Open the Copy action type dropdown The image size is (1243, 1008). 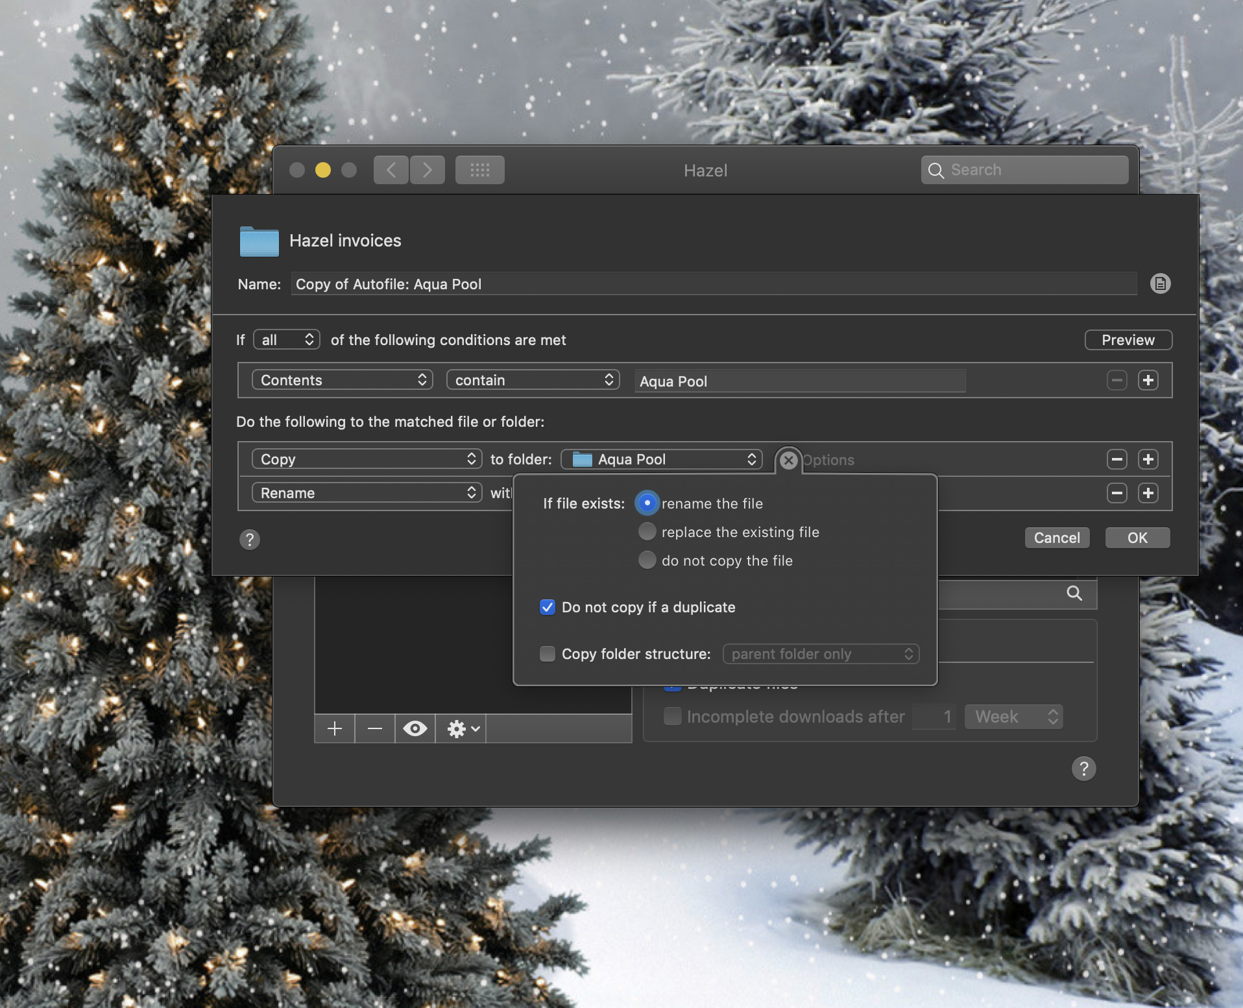(x=367, y=459)
